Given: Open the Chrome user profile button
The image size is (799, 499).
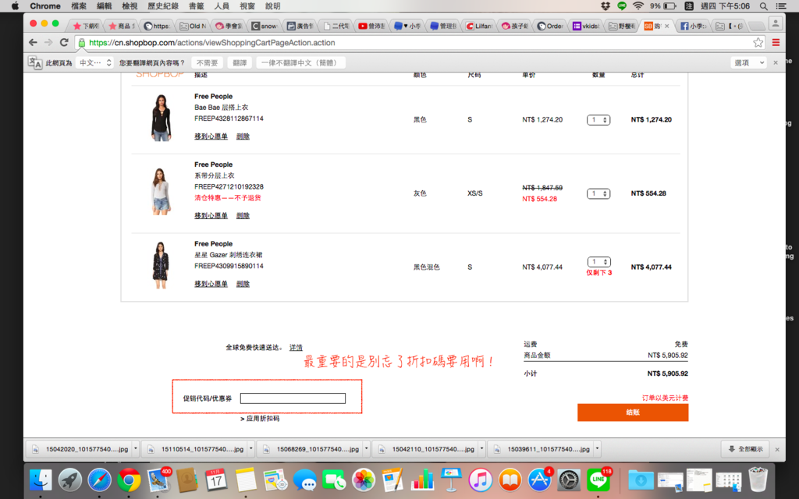Looking at the screenshot, I should pos(776,23).
